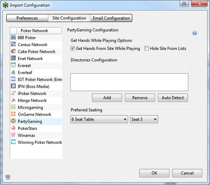
Task: Switch to the Site Configuration tab
Action: pos(69,18)
